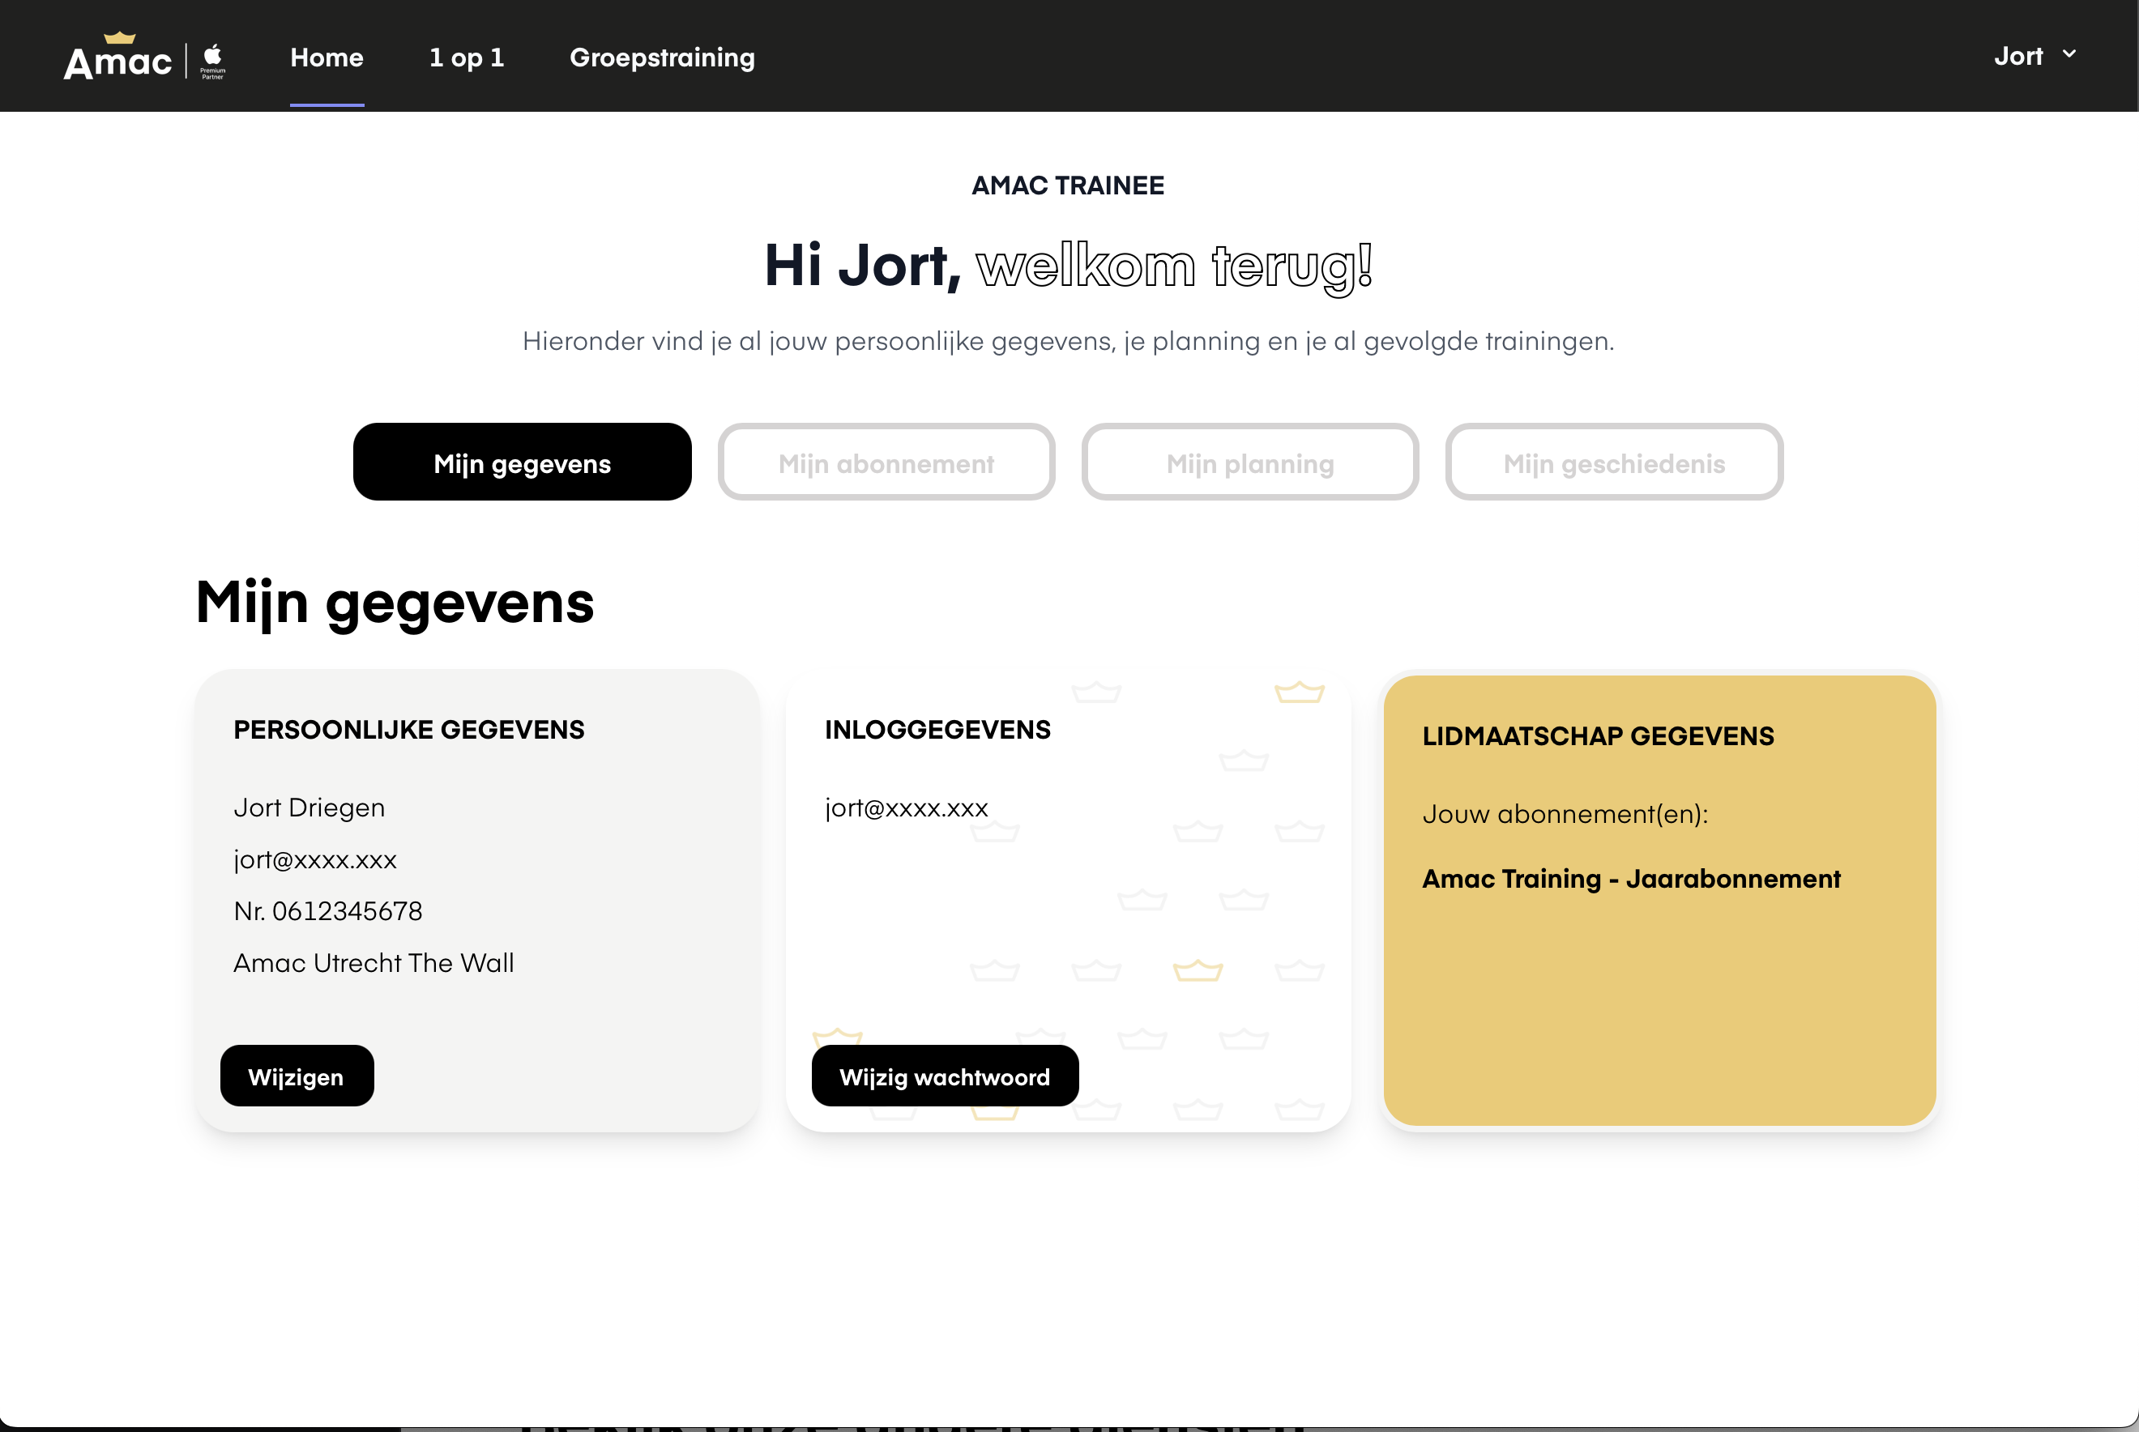Open the Jort account dropdown
Image resolution: width=2139 pixels, height=1432 pixels.
(2017, 57)
